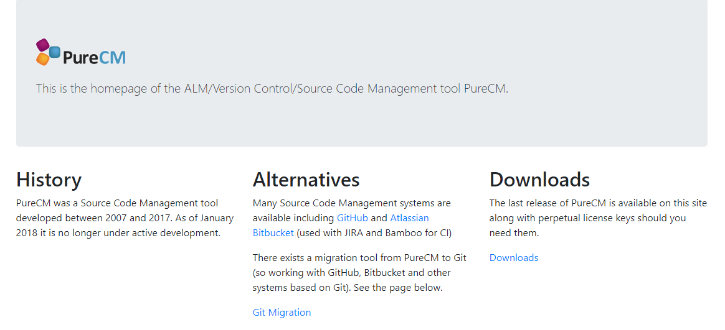Click the perpetual license keys paragraph
Image resolution: width=725 pixels, height=330 pixels.
pyautogui.click(x=598, y=218)
